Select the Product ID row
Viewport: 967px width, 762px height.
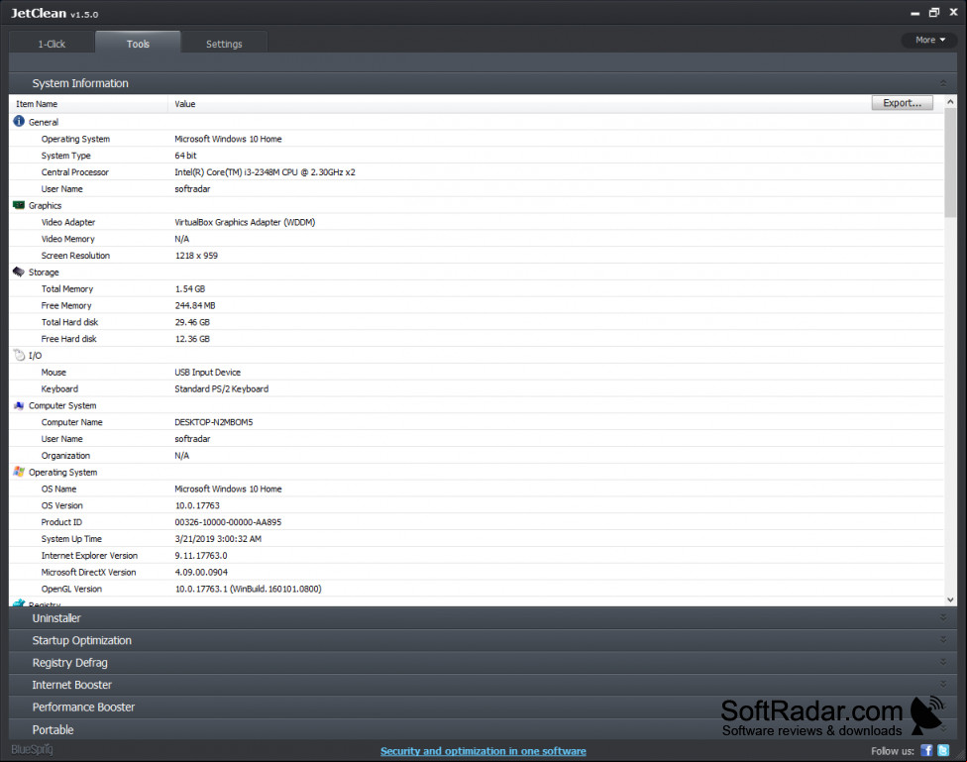coord(477,522)
